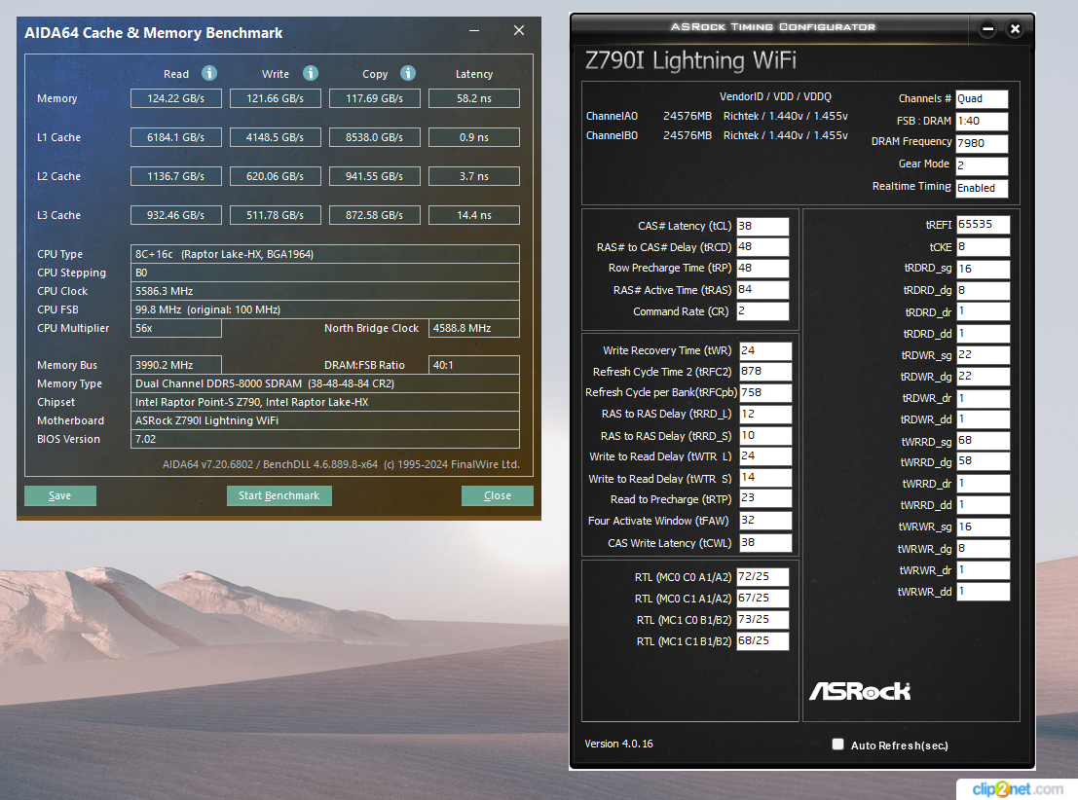
Task: Click the tRRD_L value field
Action: pyautogui.click(x=765, y=414)
